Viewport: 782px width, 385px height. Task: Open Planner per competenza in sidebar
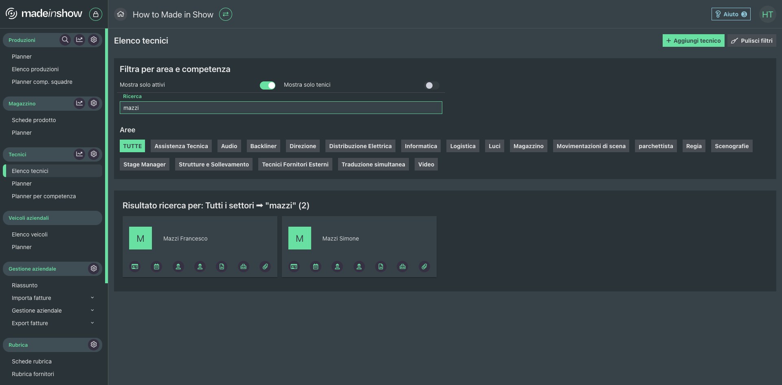(x=44, y=196)
